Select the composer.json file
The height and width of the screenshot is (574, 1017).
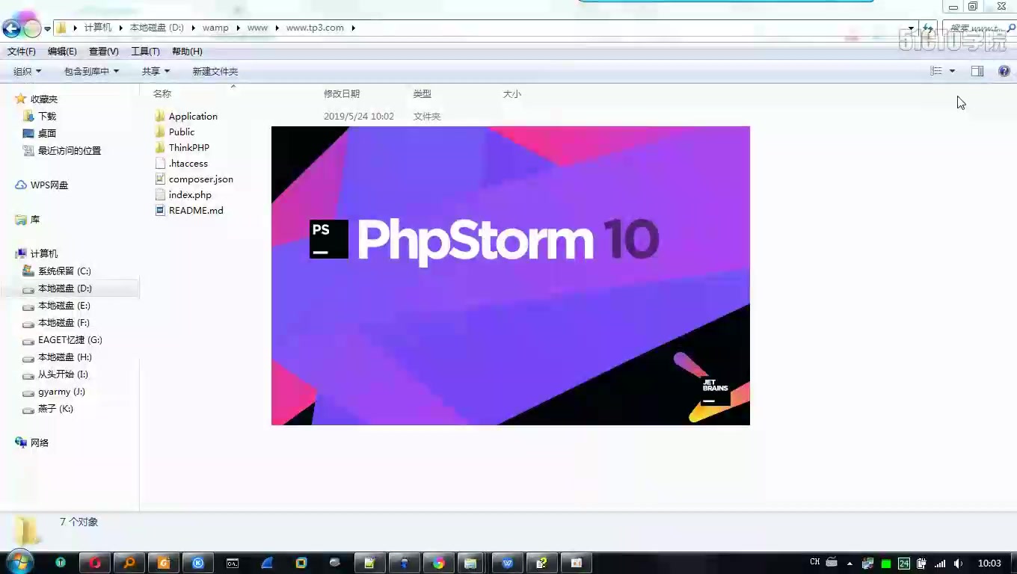click(201, 179)
